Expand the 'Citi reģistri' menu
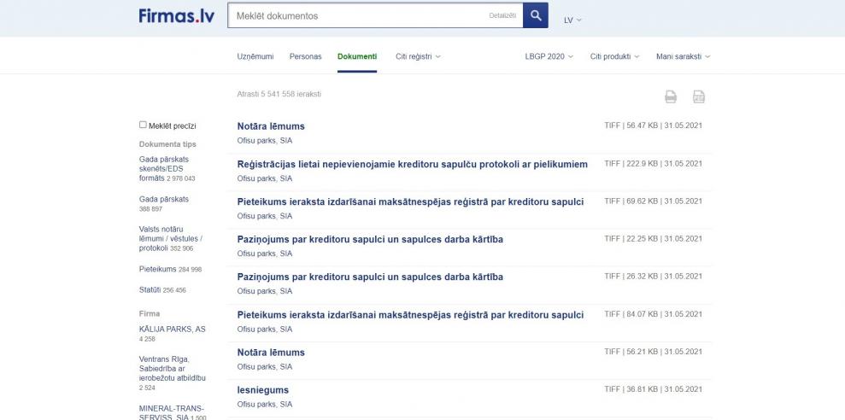This screenshot has width=845, height=420. pyautogui.click(x=418, y=56)
